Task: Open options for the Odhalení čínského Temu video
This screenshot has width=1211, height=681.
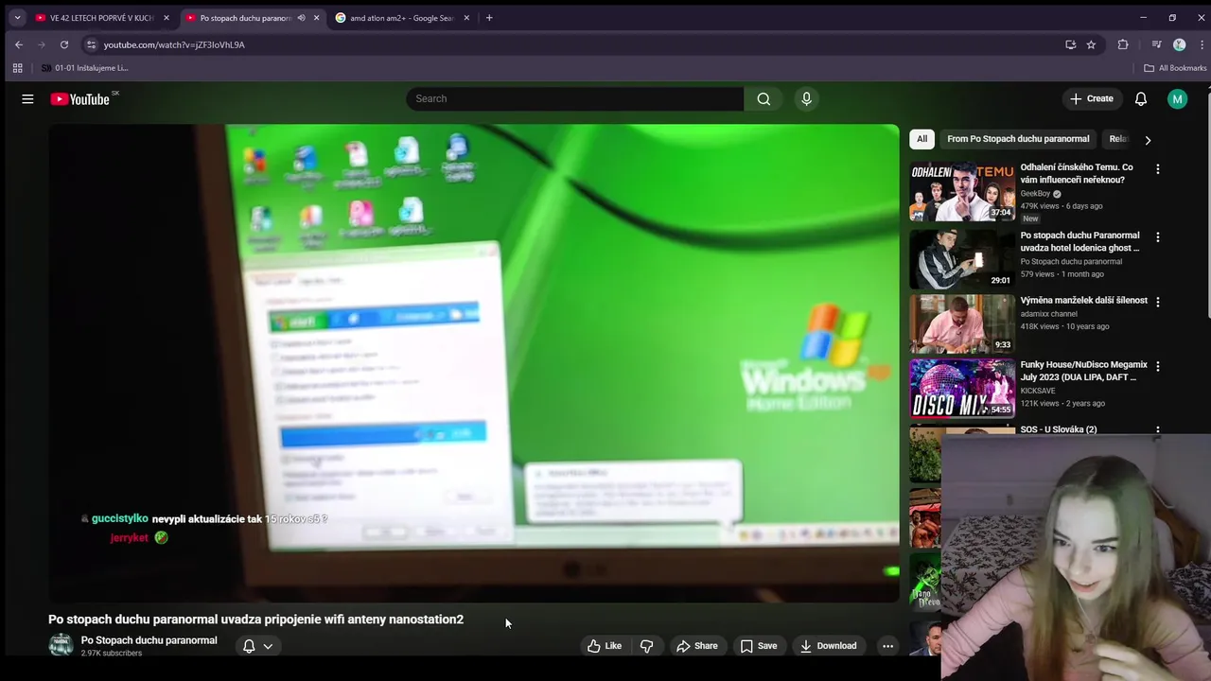Action: click(1157, 169)
